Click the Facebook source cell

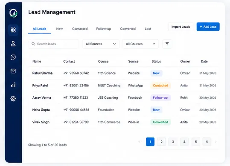point(135,98)
